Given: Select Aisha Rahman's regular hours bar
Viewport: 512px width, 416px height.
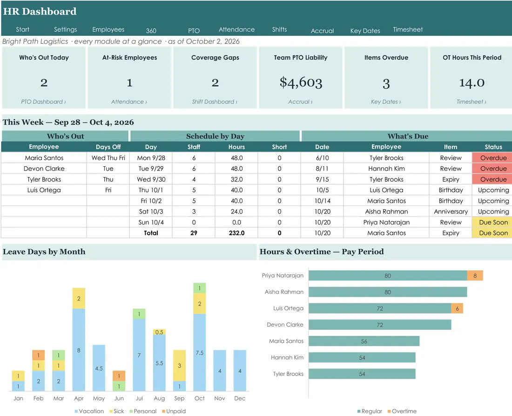Looking at the screenshot, I should click(388, 292).
